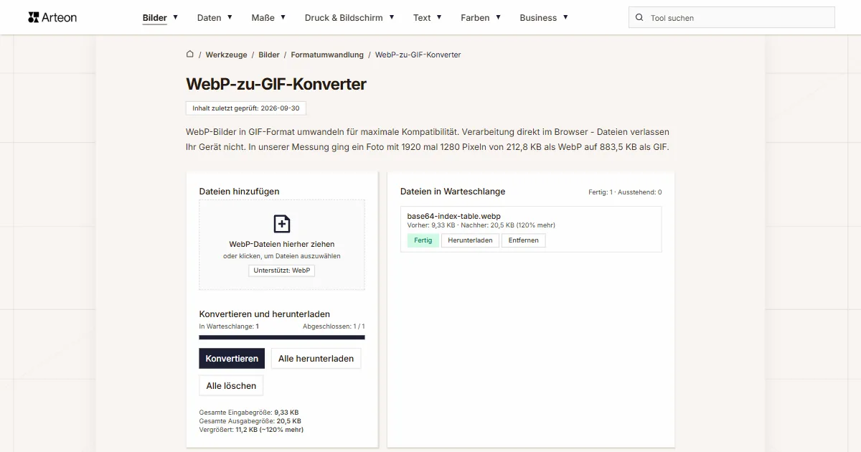
Task: Go to Formatumwandlung breadcrumb link
Action: click(327, 55)
